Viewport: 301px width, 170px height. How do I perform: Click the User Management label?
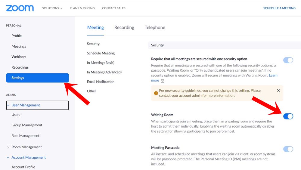[26, 105]
